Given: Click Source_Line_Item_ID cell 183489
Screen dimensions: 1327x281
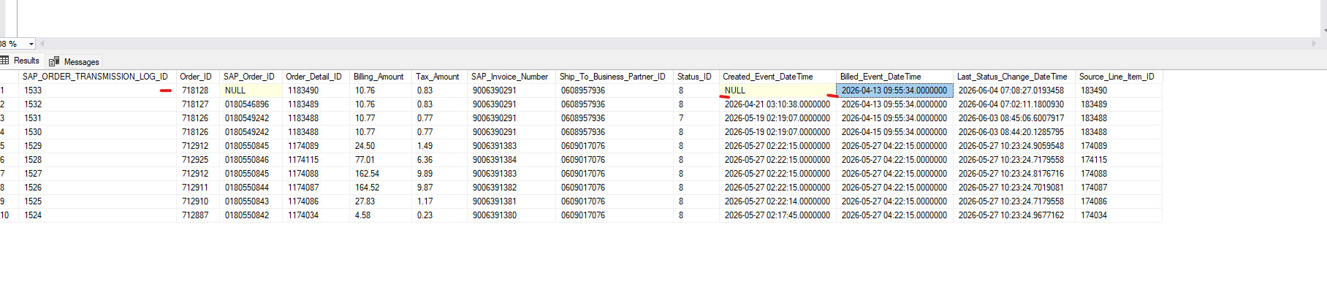Looking at the screenshot, I should (1119, 104).
